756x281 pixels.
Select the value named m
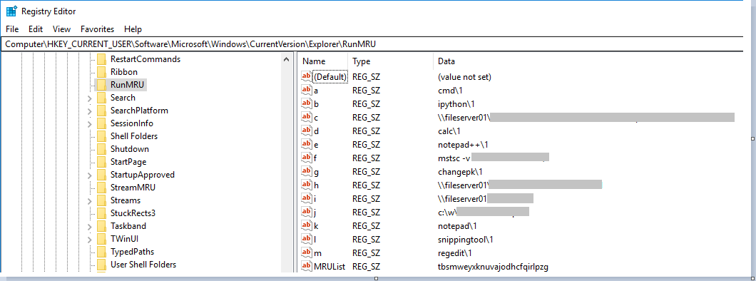[317, 252]
